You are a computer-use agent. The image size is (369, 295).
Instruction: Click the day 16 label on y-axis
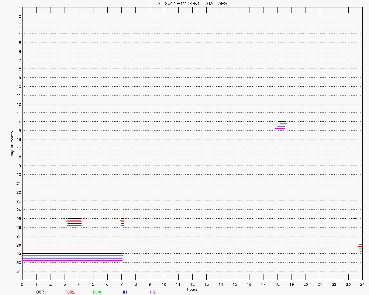coord(17,139)
